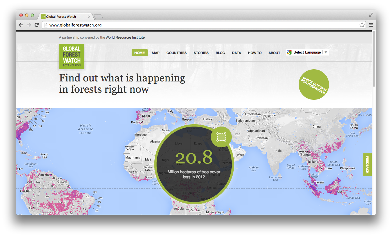Click the Brazil label on the map
The height and width of the screenshot is (237, 392).
pyautogui.click(x=62, y=202)
